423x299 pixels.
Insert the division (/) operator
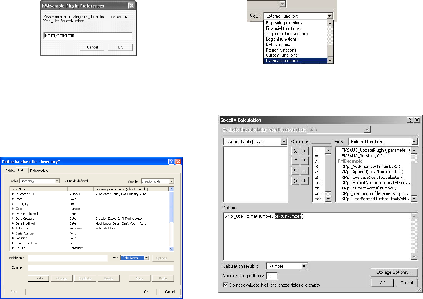coord(305,151)
